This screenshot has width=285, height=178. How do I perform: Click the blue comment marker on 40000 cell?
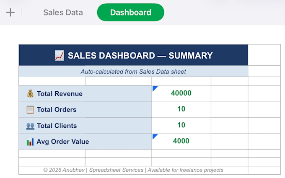click(155, 88)
